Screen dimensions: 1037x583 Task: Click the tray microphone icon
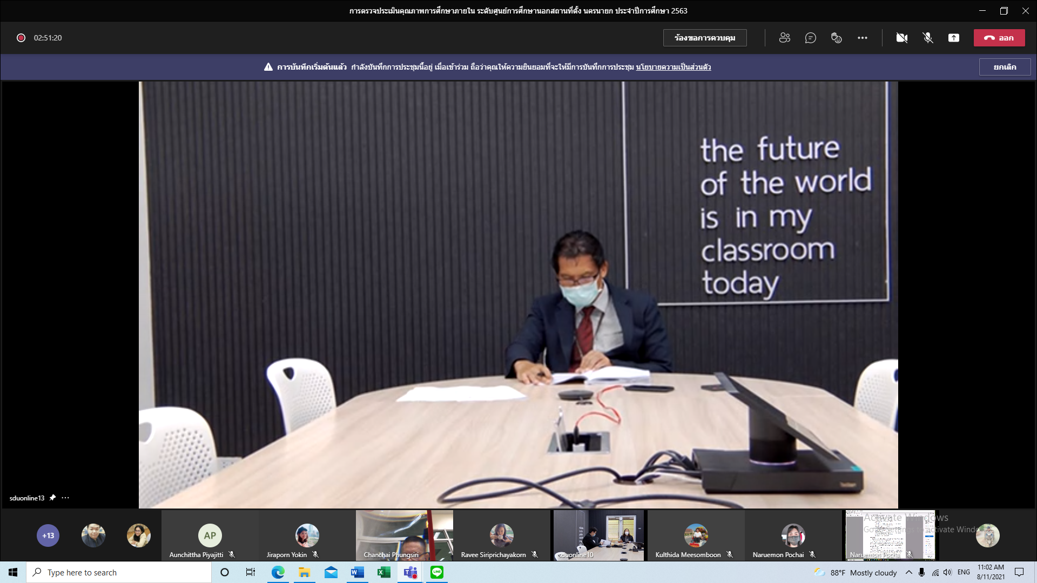pyautogui.click(x=921, y=572)
